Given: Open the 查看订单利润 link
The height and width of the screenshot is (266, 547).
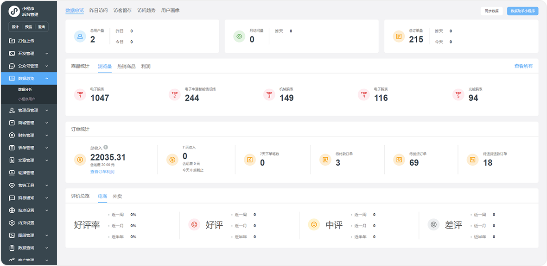Looking at the screenshot, I should (102, 172).
